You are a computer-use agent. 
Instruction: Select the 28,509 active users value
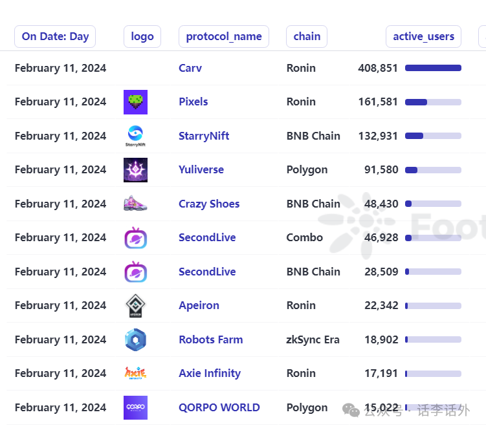[x=381, y=272]
